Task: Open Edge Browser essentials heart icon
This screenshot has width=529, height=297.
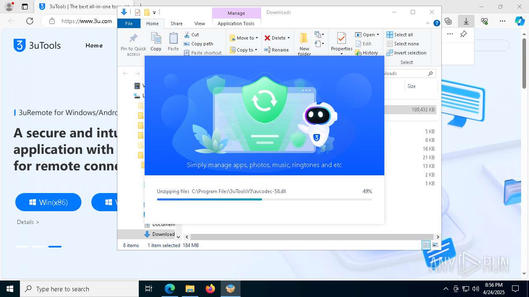Action: point(484,21)
